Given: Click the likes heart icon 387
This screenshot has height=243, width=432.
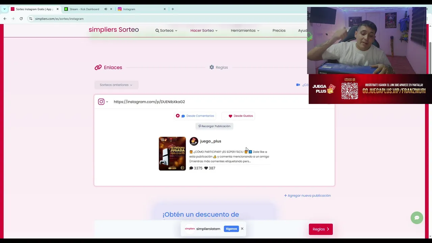Looking at the screenshot, I should click(206, 168).
